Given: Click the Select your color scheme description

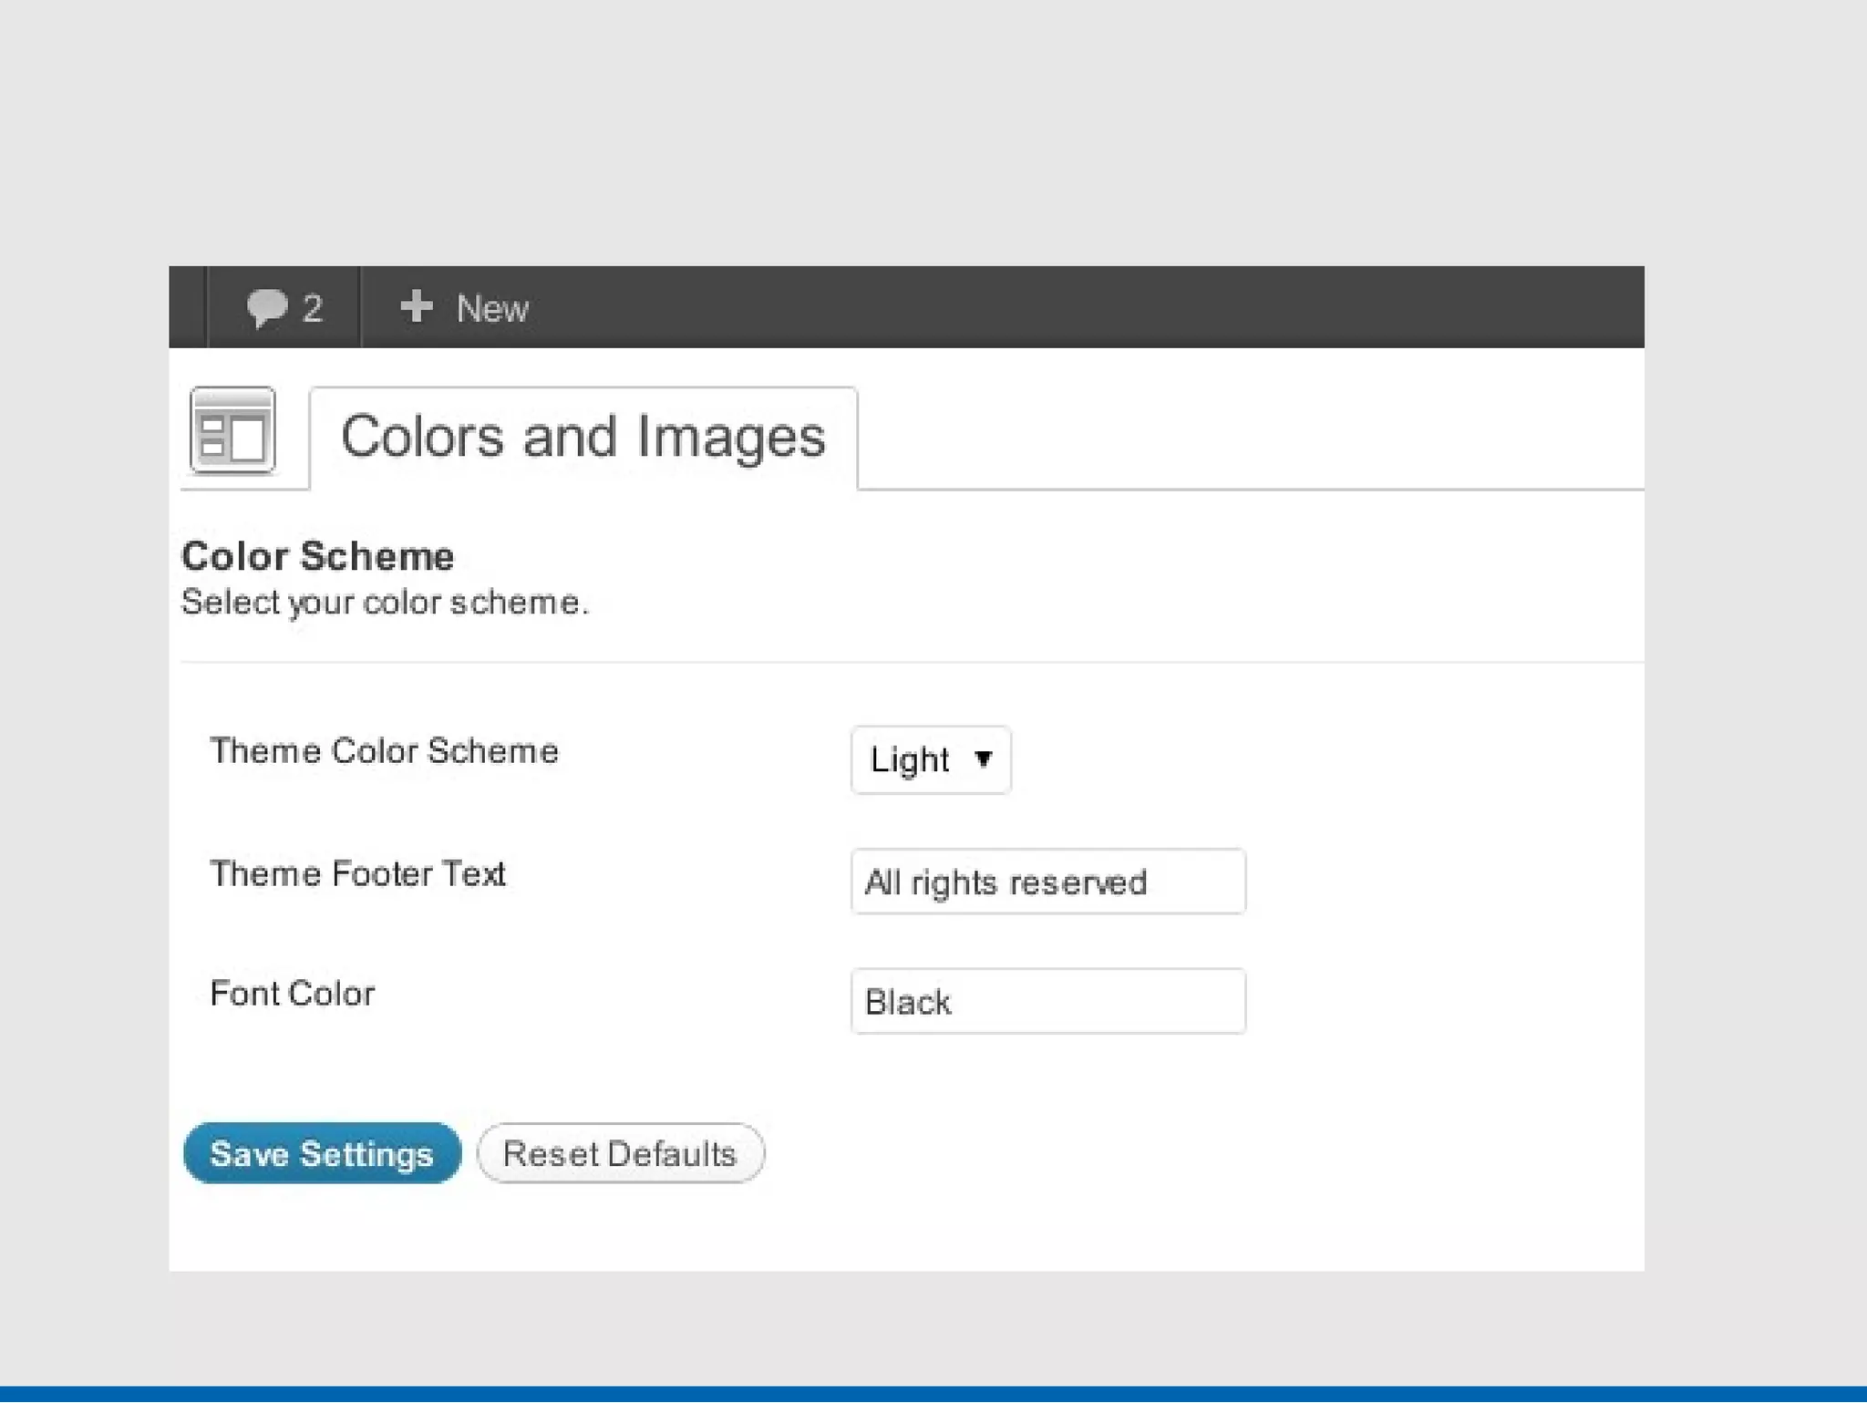Looking at the screenshot, I should pos(385,603).
